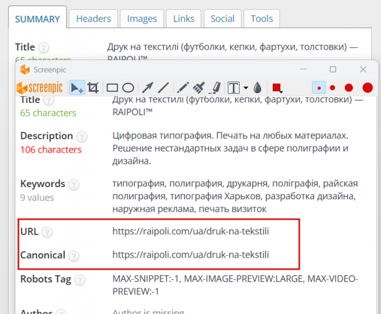Select the Arrow drawing tool
Viewport: 381px width, 314px height.
(x=147, y=88)
